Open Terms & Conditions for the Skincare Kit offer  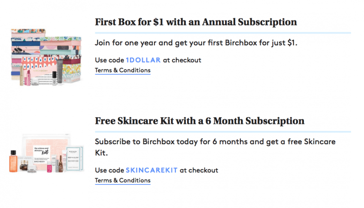click(x=122, y=181)
